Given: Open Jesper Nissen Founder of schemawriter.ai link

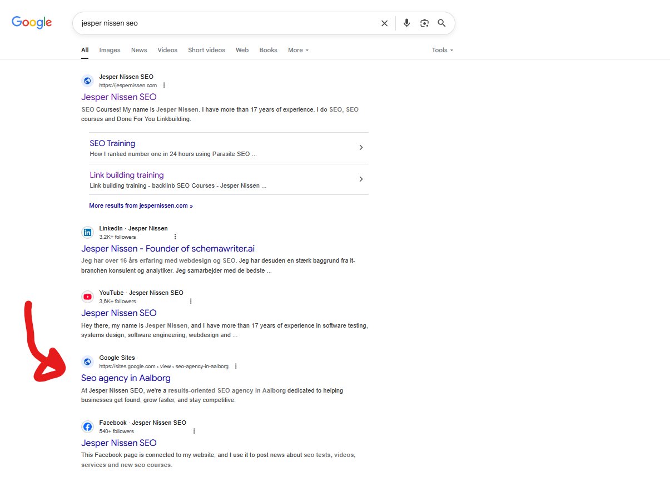Looking at the screenshot, I should 168,249.
